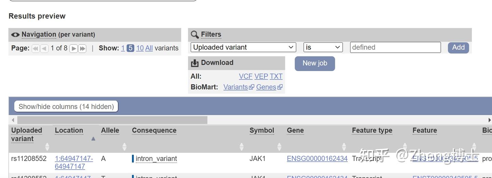Sort table by Consequence column

(242, 147)
